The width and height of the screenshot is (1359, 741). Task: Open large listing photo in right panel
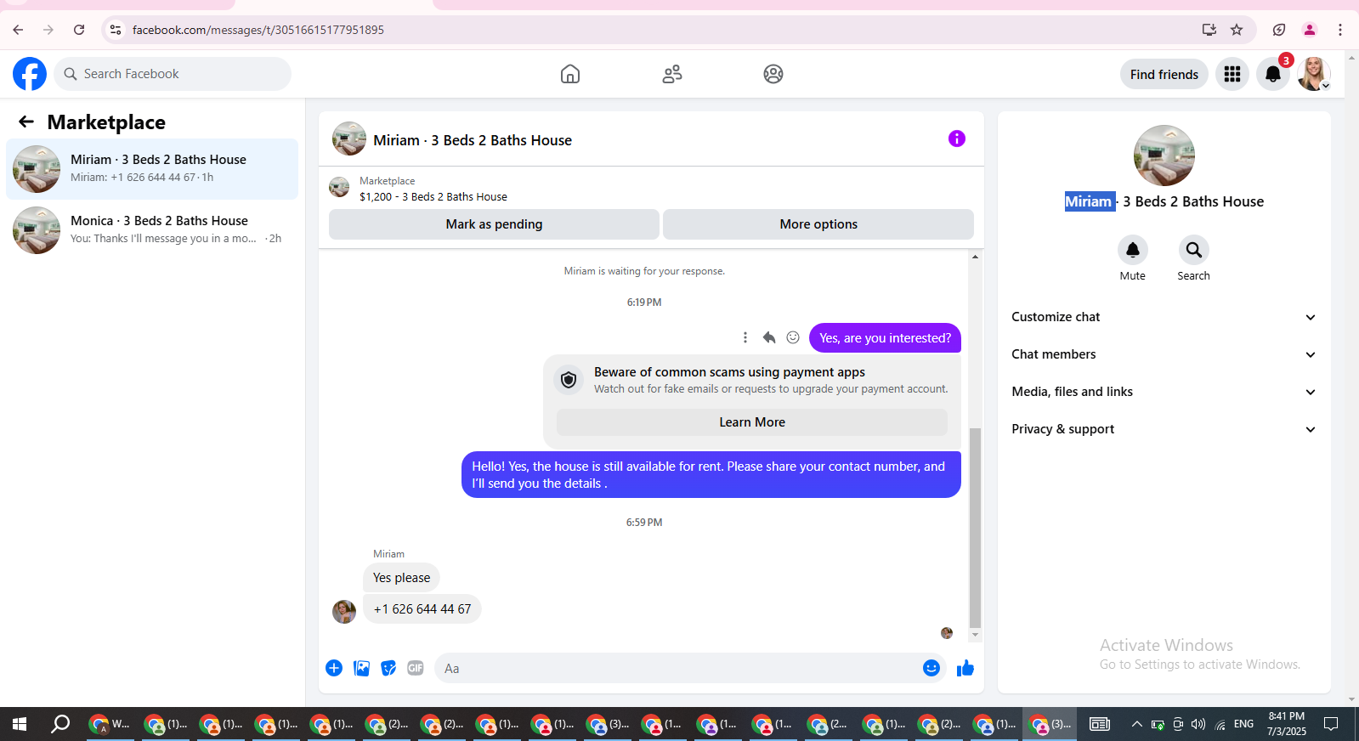point(1164,156)
